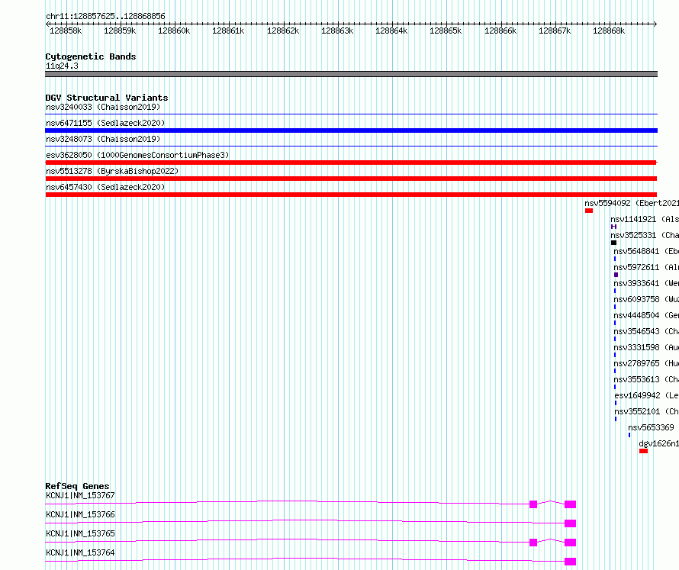This screenshot has height=570, width=679.
Task: Click the nsv5972611 purple block
Action: coord(616,275)
